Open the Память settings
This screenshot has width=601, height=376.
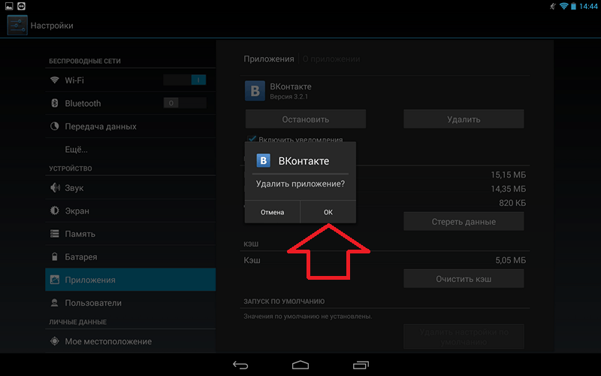(x=130, y=234)
